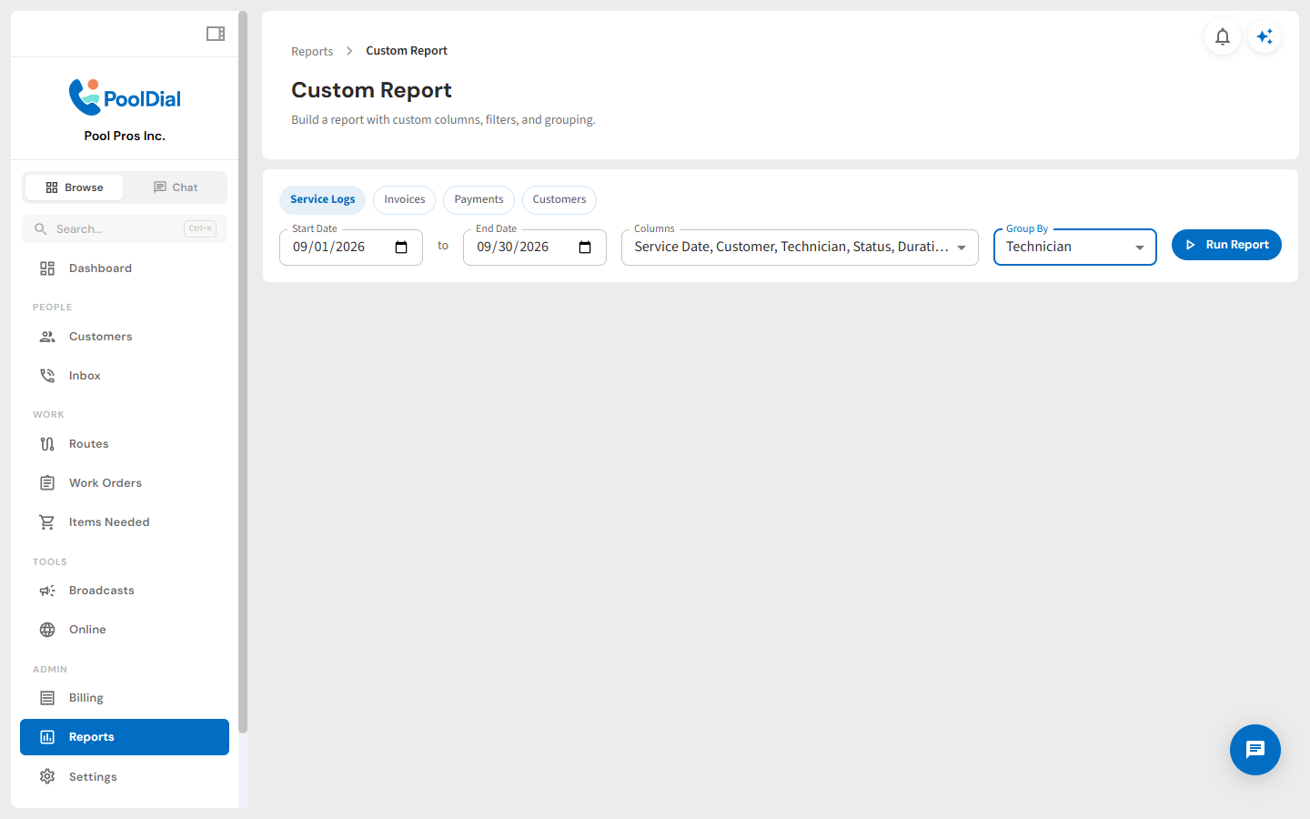This screenshot has height=819, width=1310.
Task: Open the Billing page
Action: (x=125, y=698)
